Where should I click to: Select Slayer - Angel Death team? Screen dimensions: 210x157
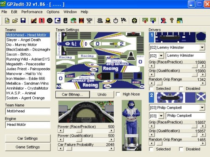28,40
